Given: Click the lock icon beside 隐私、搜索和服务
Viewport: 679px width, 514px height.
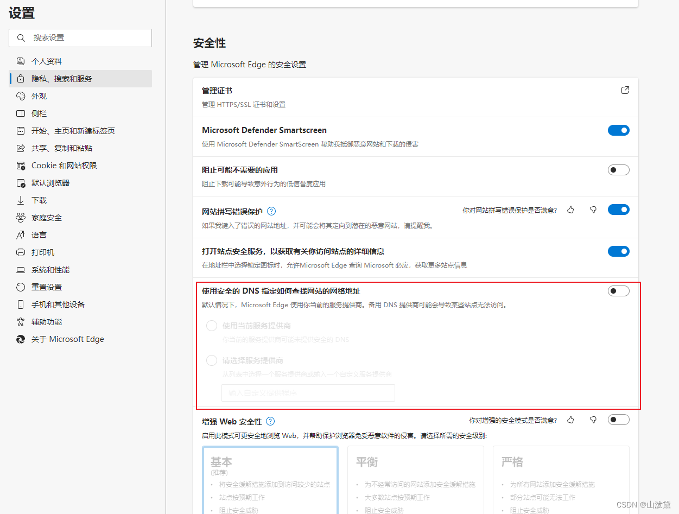Looking at the screenshot, I should [21, 79].
